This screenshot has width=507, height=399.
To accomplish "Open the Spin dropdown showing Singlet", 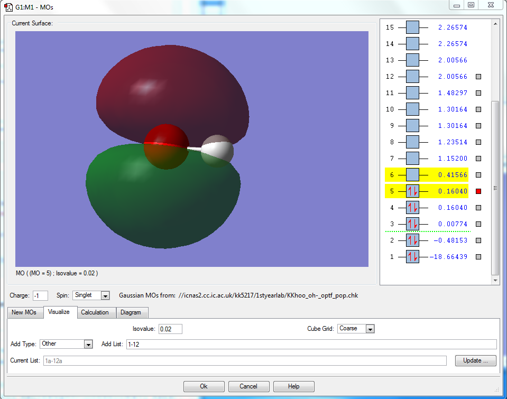I will point(105,295).
